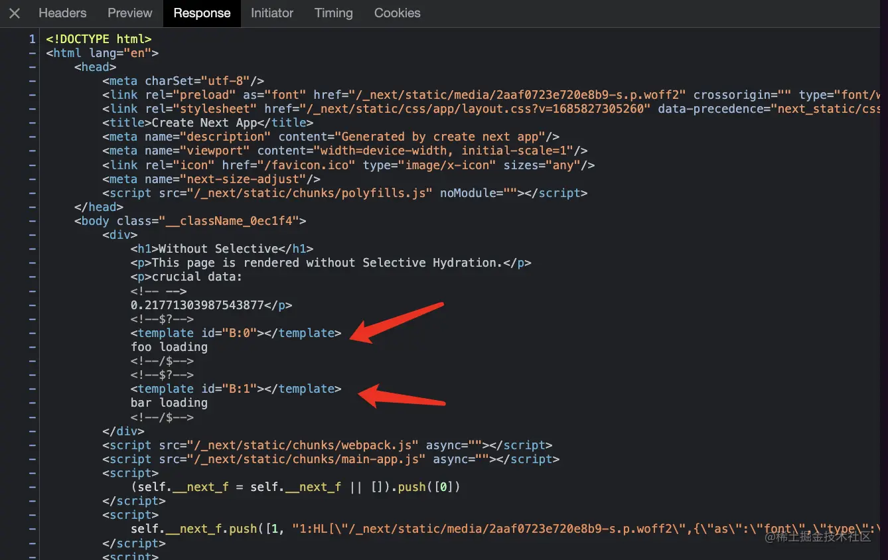This screenshot has height=560, width=888.
Task: Click the Without Selective h1 heading line
Action: tap(222, 249)
